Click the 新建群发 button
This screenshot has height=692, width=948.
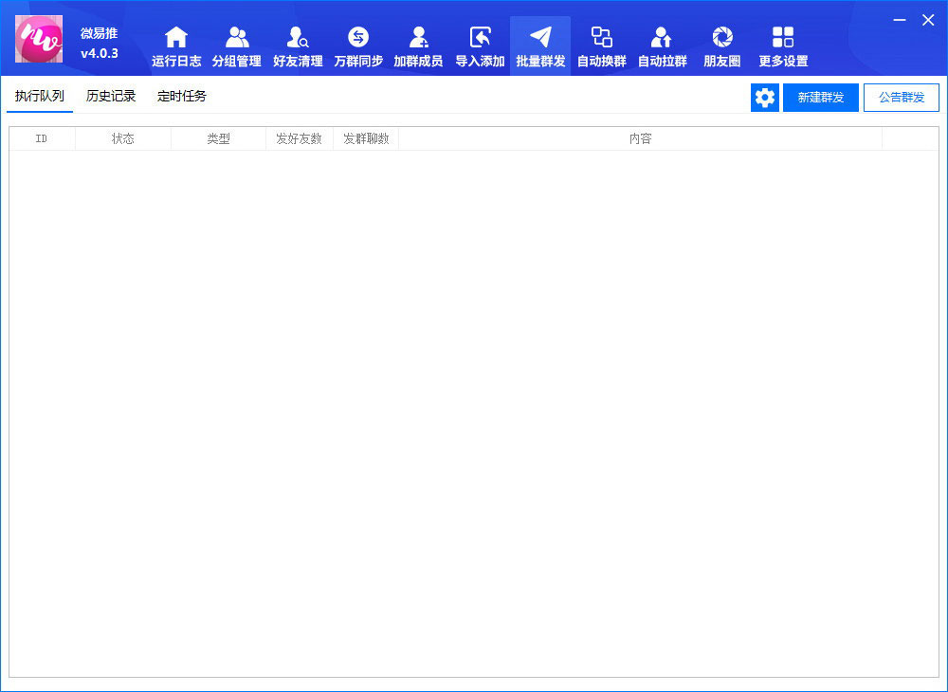point(821,98)
